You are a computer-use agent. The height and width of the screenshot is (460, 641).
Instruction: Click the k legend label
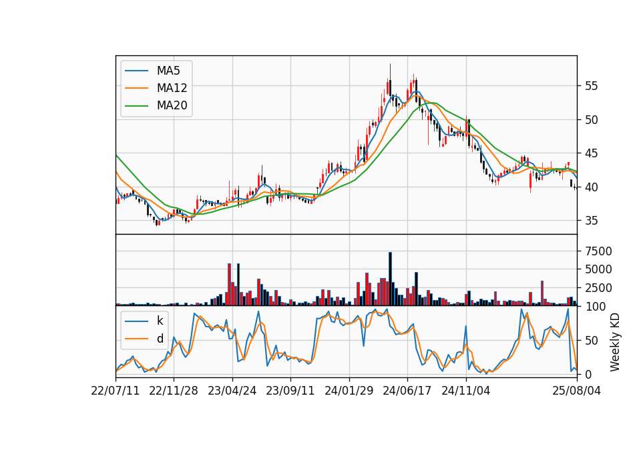[160, 321]
